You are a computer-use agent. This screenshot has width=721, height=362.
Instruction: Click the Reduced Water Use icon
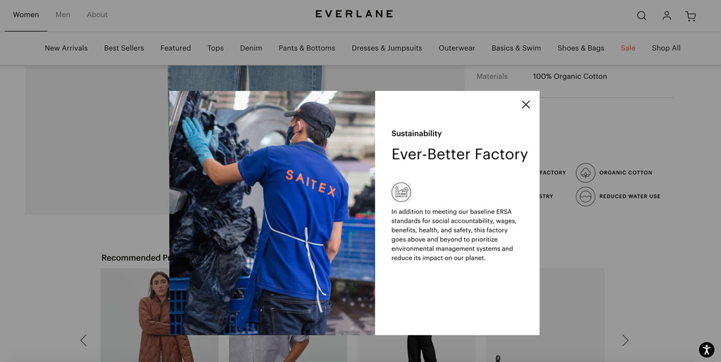pos(585,196)
